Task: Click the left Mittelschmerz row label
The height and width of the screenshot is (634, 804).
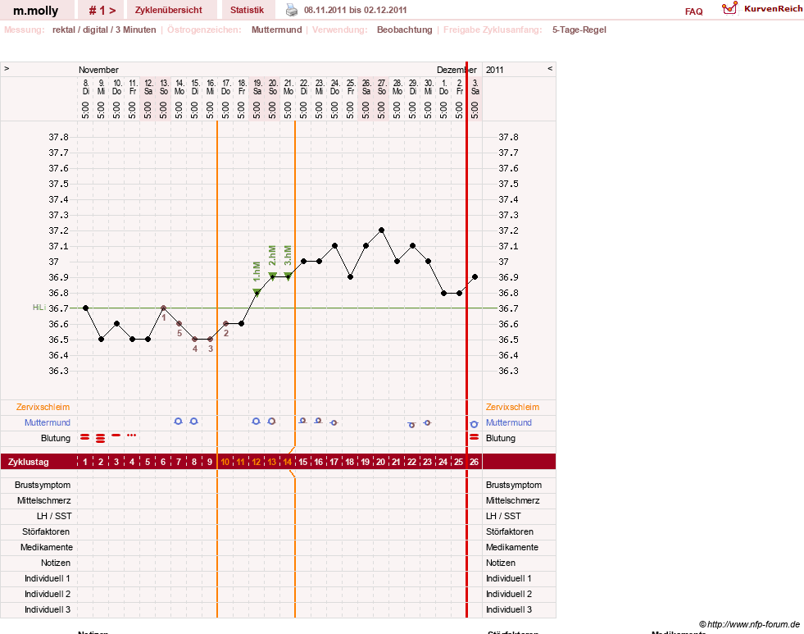Action: [x=44, y=500]
